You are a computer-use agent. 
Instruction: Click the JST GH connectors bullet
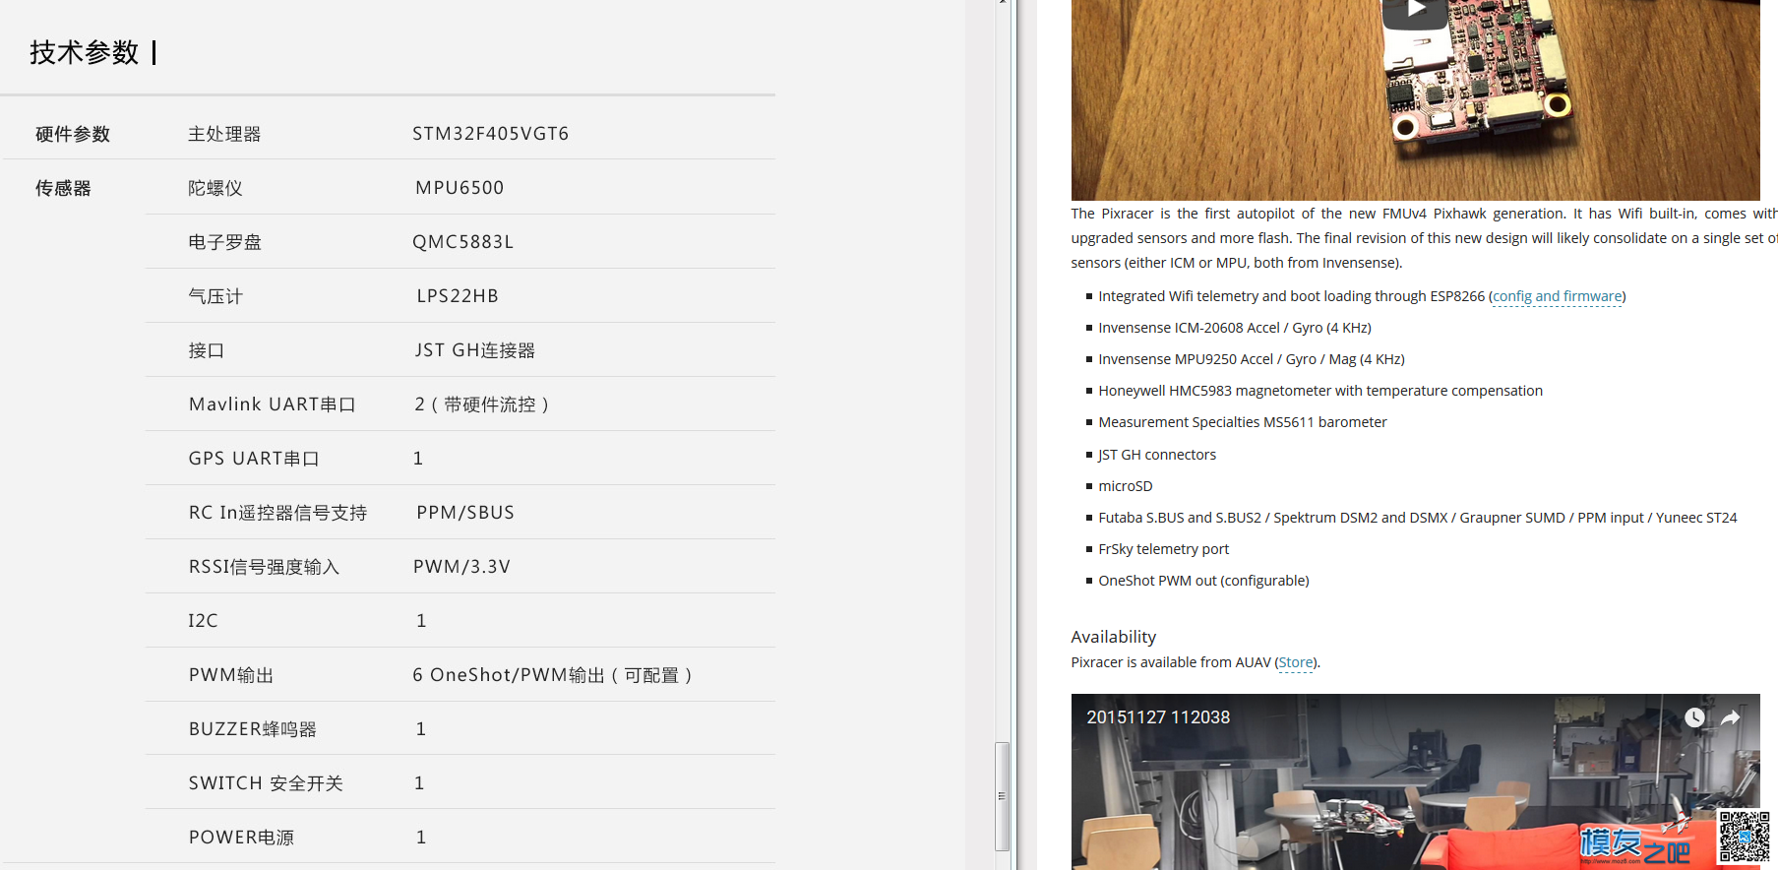[1157, 455]
